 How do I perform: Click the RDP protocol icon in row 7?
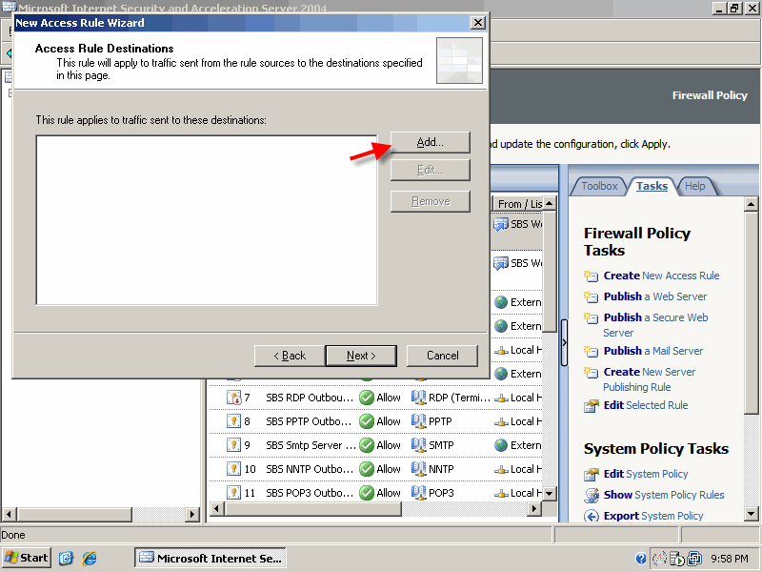click(x=418, y=398)
